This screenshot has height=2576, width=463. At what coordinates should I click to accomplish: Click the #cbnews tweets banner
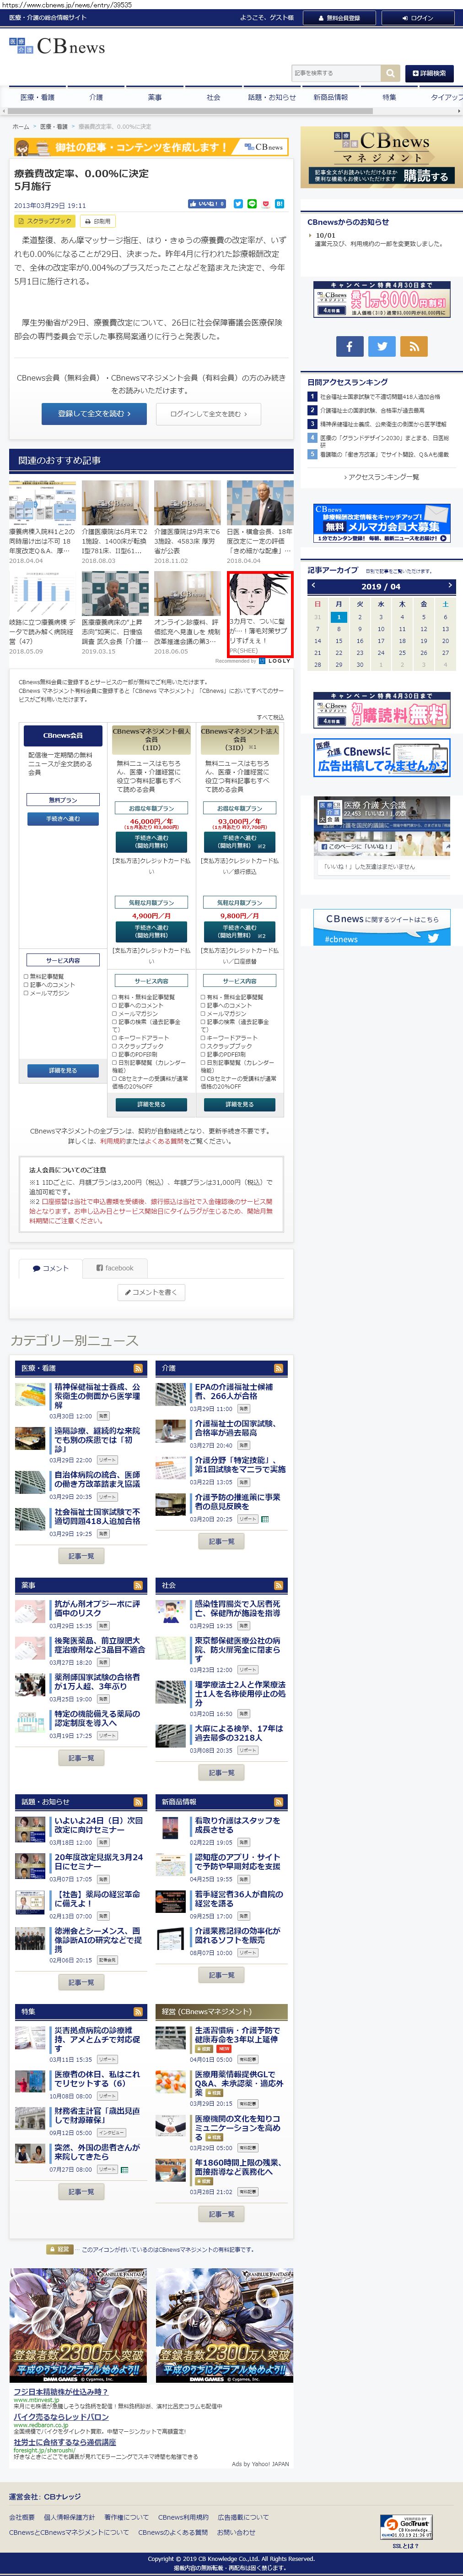pos(381,927)
